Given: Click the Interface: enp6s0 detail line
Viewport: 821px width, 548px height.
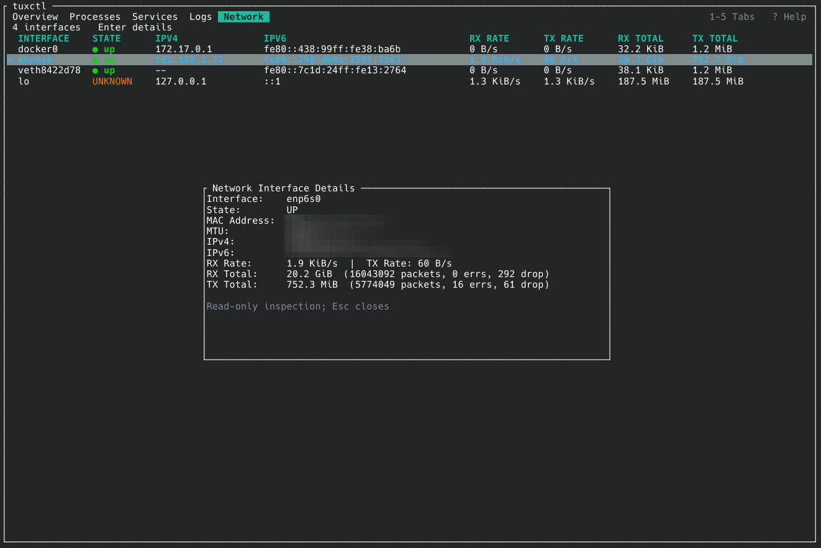Looking at the screenshot, I should tap(264, 199).
